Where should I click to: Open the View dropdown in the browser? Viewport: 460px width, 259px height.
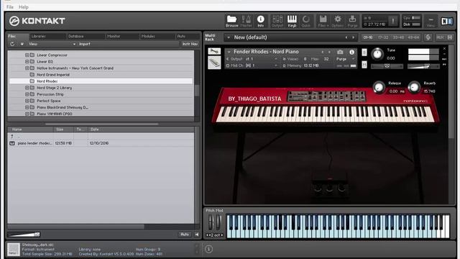click(x=52, y=44)
